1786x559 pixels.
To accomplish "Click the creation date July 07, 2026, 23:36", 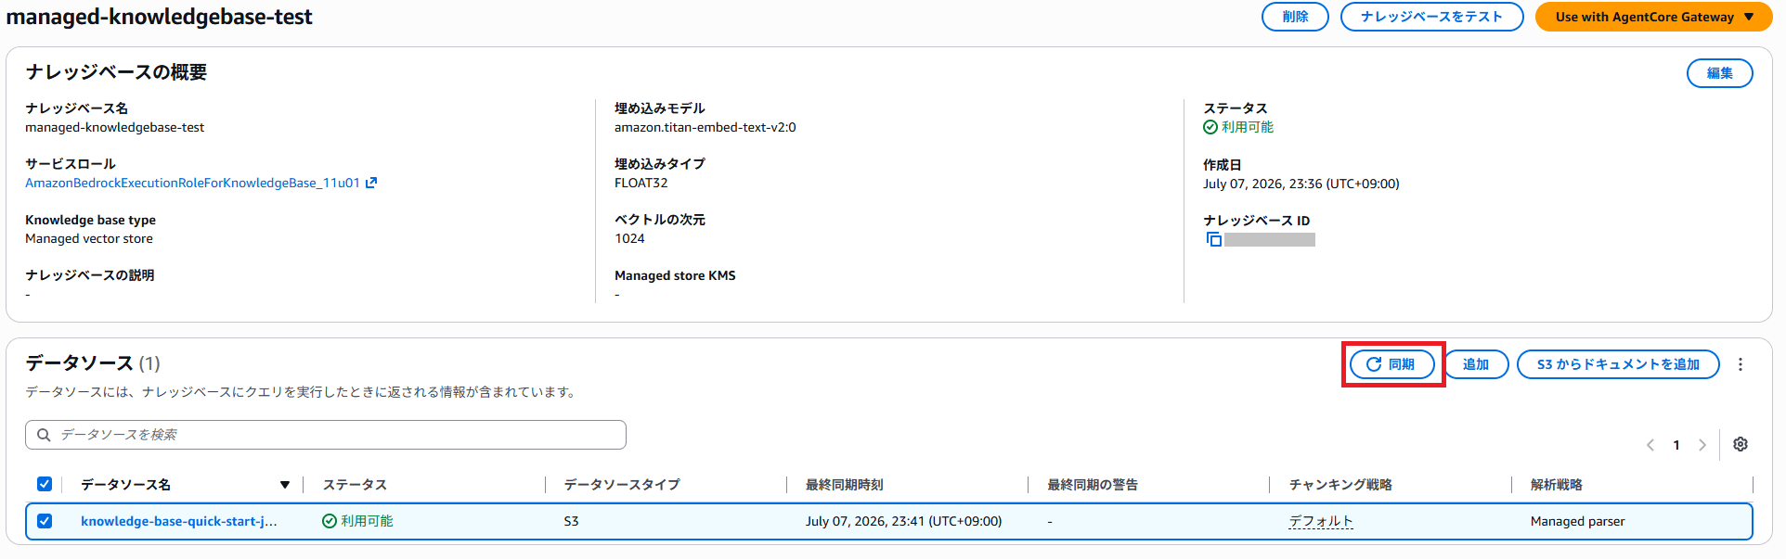I will click(x=1301, y=184).
